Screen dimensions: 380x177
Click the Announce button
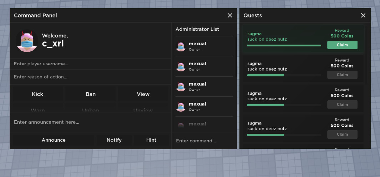tap(54, 140)
